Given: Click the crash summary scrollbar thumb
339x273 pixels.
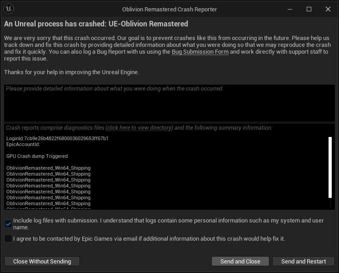Looking at the screenshot, I should 330,167.
